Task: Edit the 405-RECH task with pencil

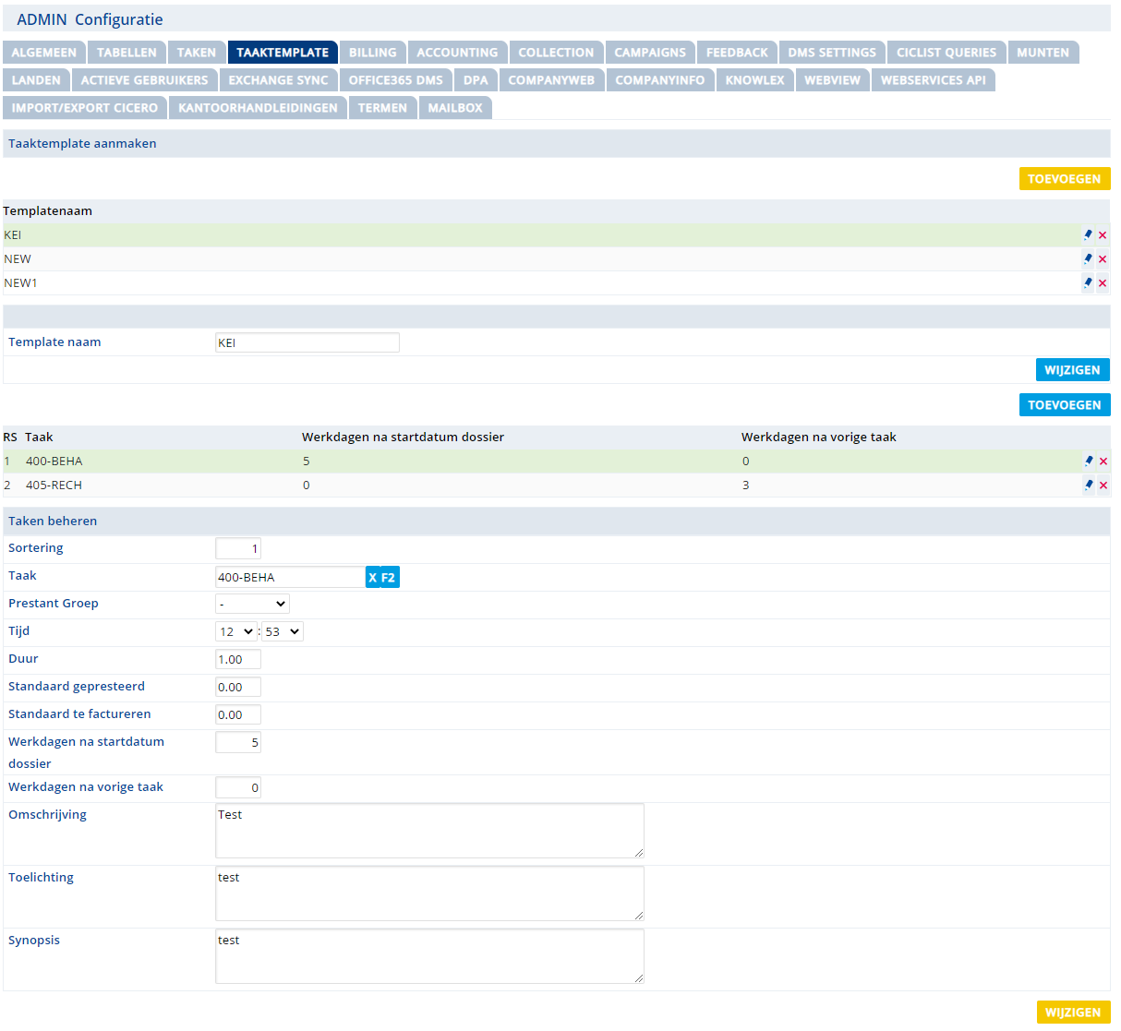Action: click(1089, 486)
